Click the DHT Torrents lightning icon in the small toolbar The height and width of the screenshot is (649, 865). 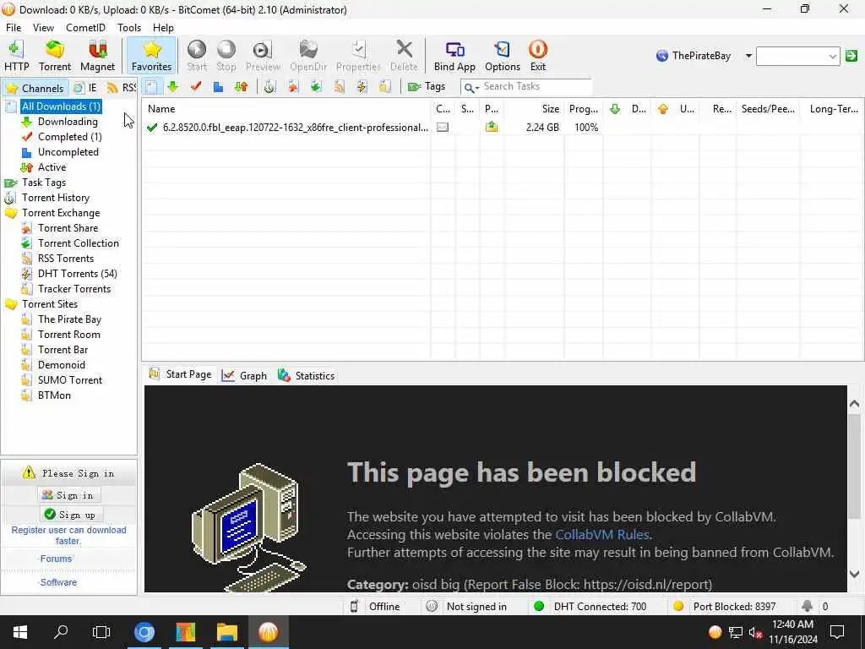(362, 87)
